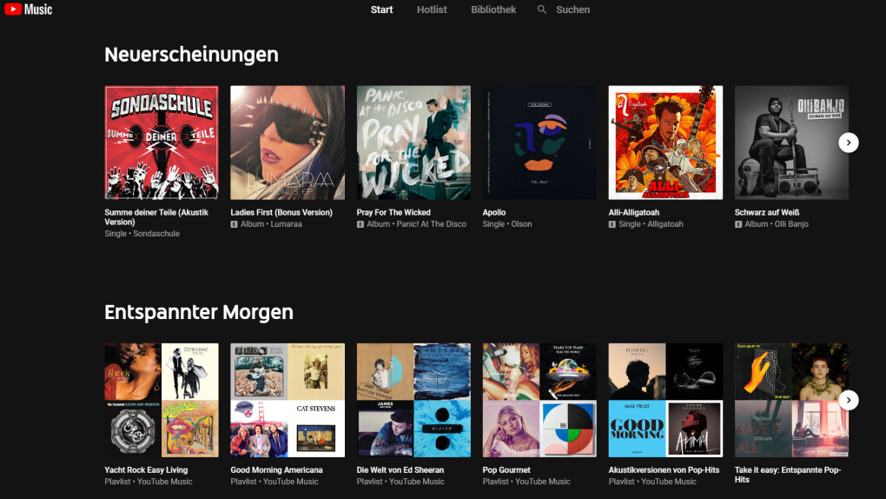Click the Pop Gourmet title
Viewport: 886px width, 499px height.
(x=506, y=469)
